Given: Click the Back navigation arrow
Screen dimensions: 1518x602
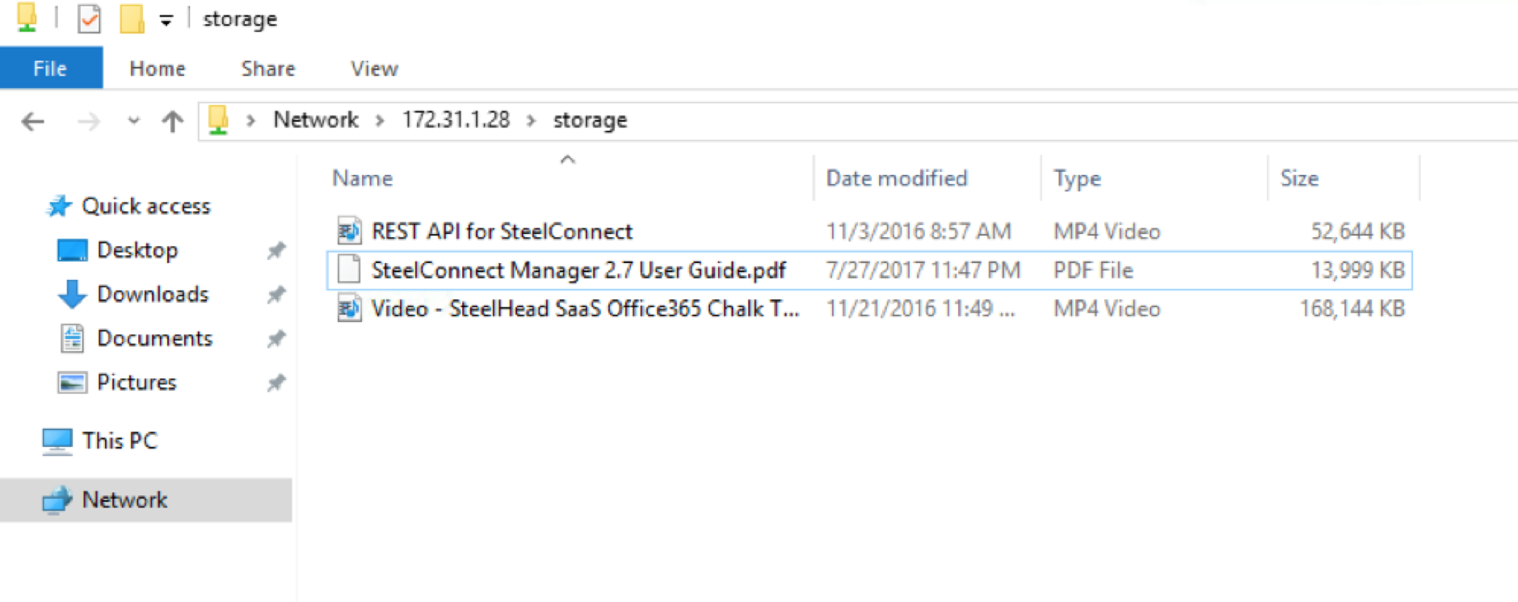Looking at the screenshot, I should pos(33,122).
